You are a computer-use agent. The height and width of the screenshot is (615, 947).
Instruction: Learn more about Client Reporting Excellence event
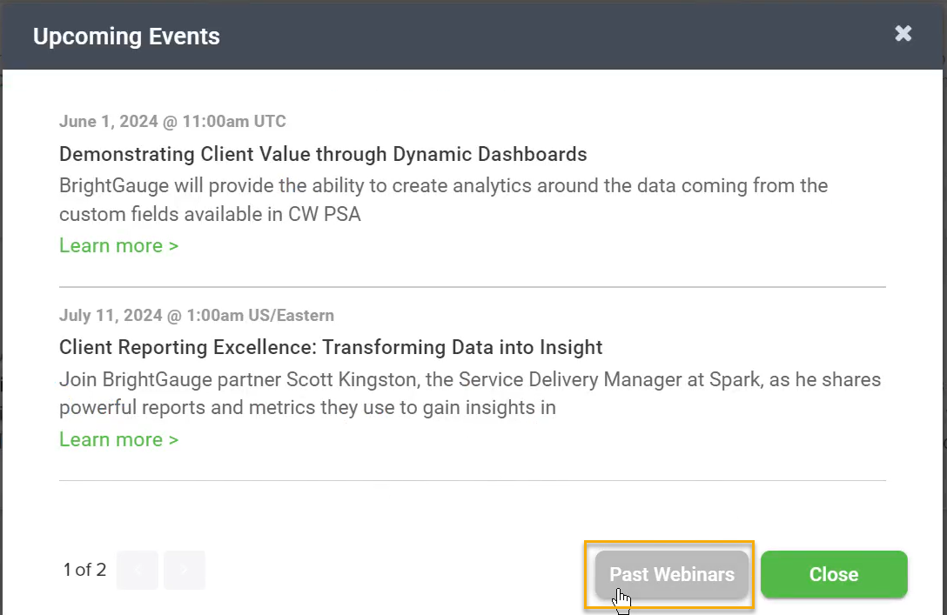point(119,439)
